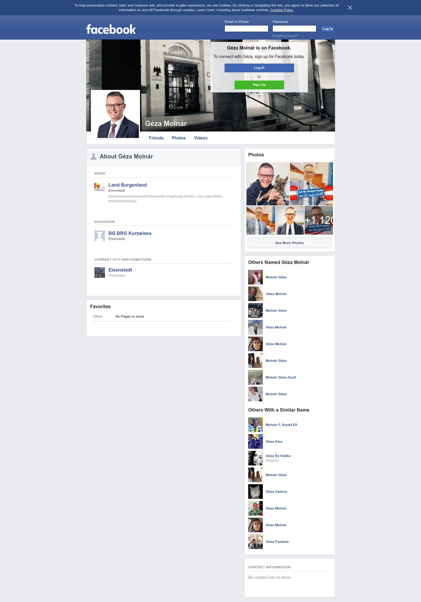Open the Forgot account? link

pos(285,36)
